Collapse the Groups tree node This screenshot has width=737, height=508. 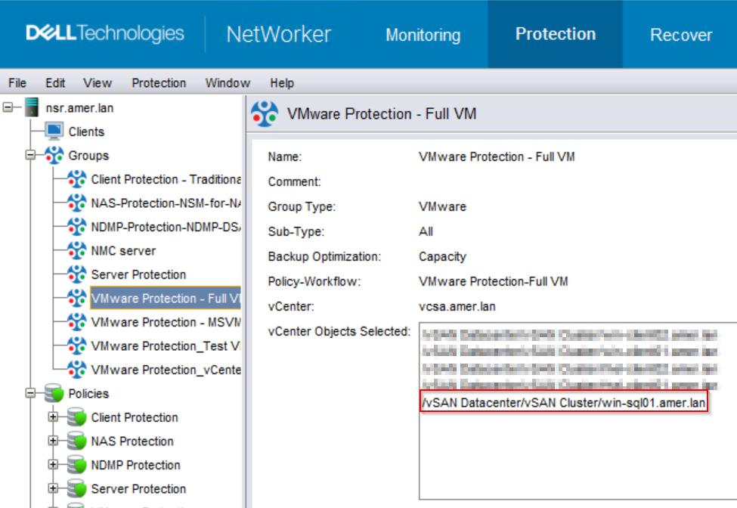click(x=31, y=156)
